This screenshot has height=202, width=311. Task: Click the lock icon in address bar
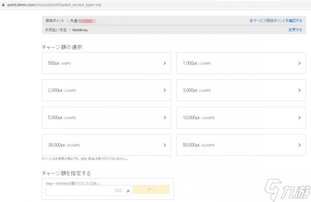tap(3, 5)
